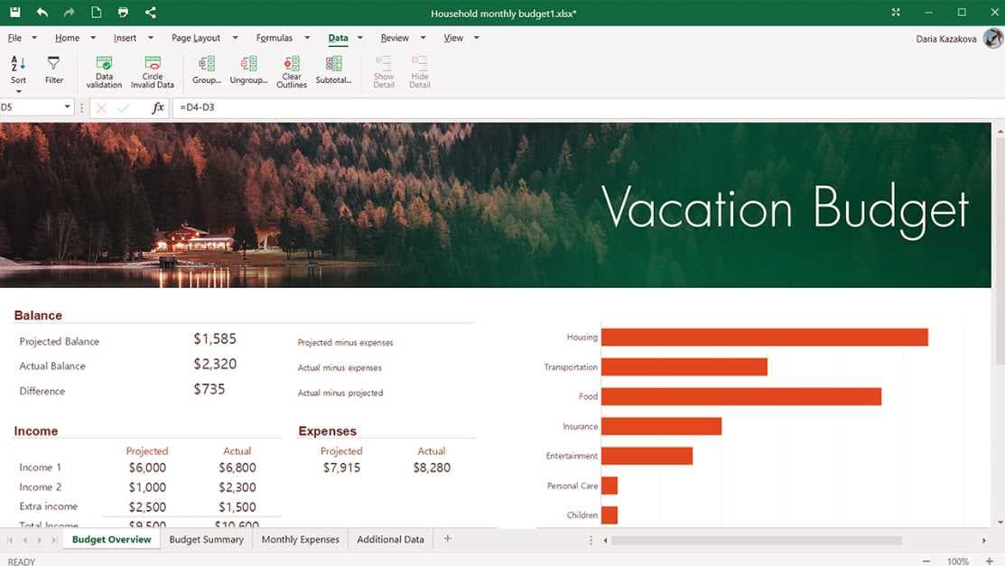Expand the View tab dropdown arrow
Viewport: 1005px width, 566px height.
(477, 38)
